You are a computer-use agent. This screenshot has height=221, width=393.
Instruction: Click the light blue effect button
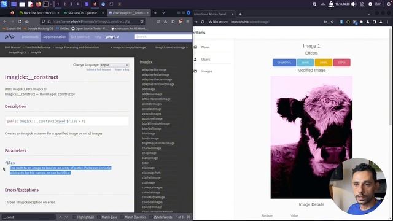[x=305, y=63]
